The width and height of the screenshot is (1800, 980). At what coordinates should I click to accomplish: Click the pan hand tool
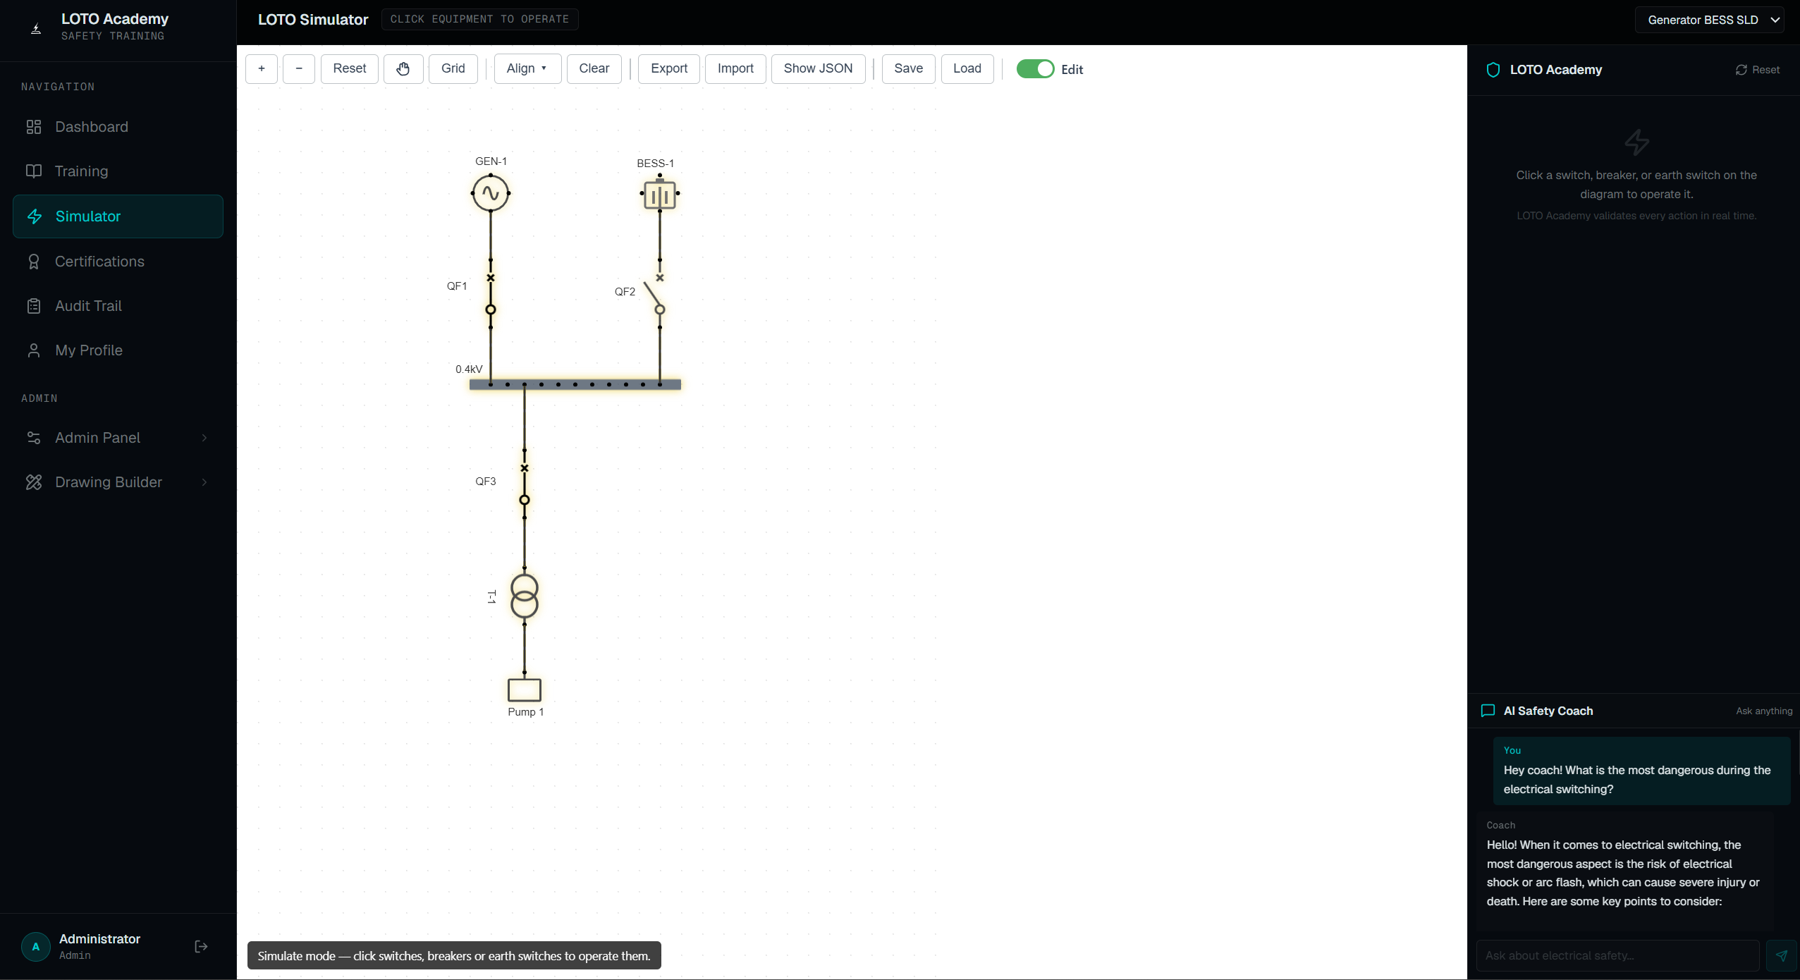click(x=403, y=68)
